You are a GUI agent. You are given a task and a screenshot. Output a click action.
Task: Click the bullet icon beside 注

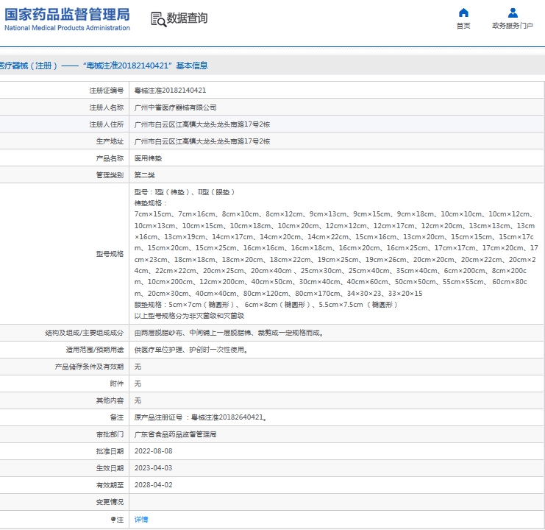pyautogui.click(x=113, y=519)
